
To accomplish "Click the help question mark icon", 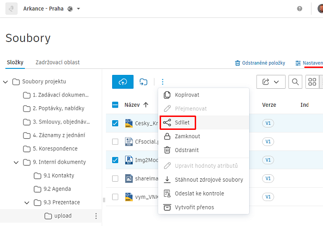I will coord(299,9).
